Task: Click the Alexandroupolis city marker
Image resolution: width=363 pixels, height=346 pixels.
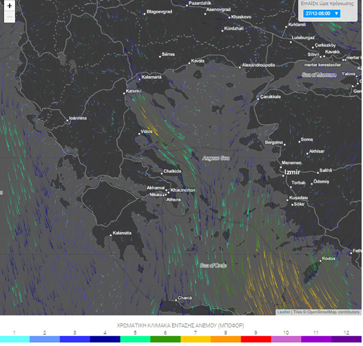Action: (240, 67)
